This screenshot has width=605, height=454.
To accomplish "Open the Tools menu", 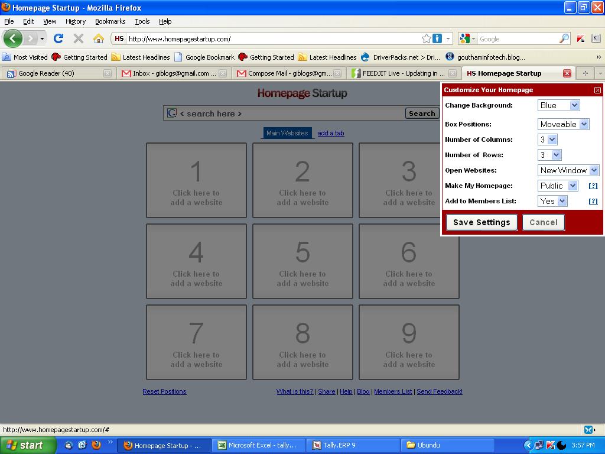I will pos(142,21).
